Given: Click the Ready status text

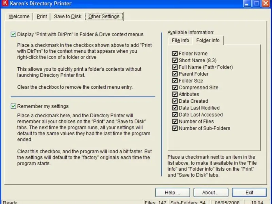Looking at the screenshot, I should coord(10,202).
